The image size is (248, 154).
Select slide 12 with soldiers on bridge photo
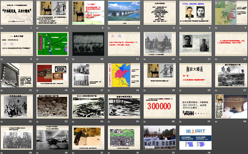[160, 44]
